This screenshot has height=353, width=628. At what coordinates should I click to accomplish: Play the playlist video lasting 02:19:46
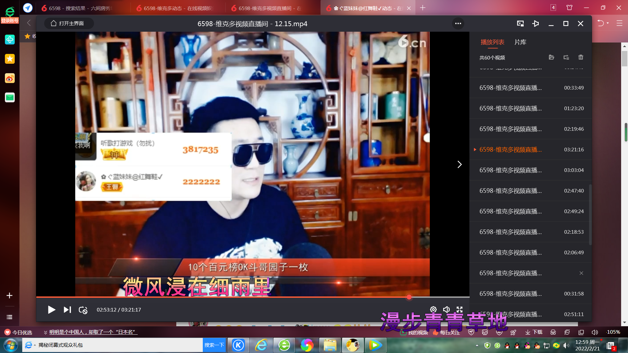tap(531, 129)
